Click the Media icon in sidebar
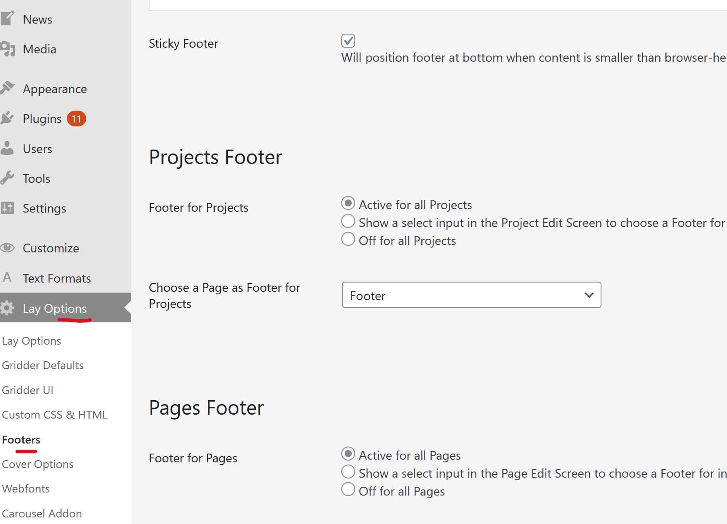 click(x=7, y=49)
